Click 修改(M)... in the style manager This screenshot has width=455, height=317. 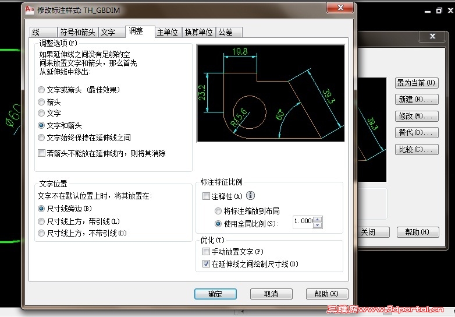click(417, 116)
